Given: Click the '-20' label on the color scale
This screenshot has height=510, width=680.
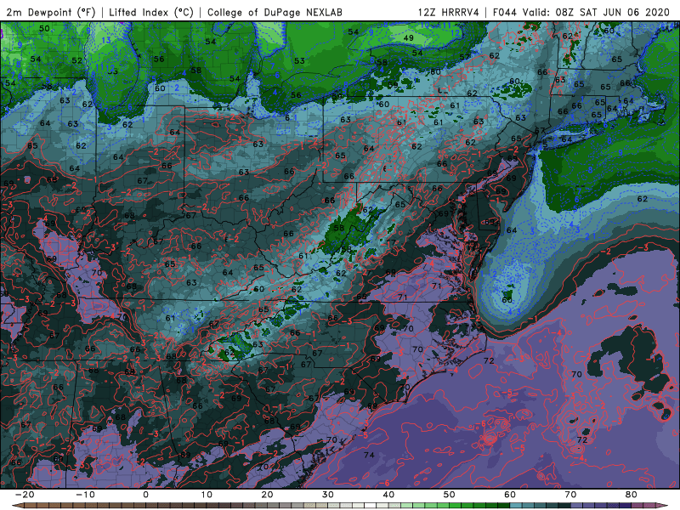Looking at the screenshot, I should coord(25,495).
